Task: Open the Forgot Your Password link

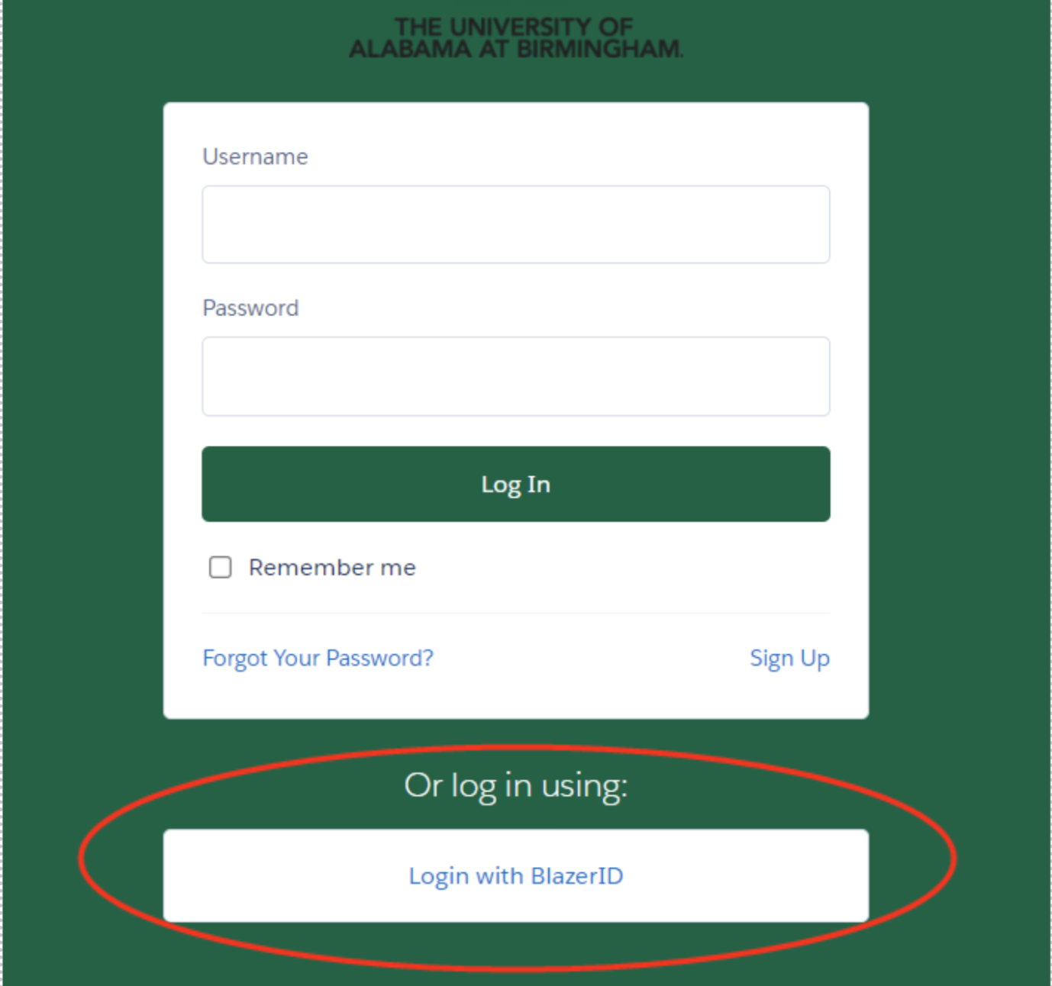Action: click(x=318, y=658)
